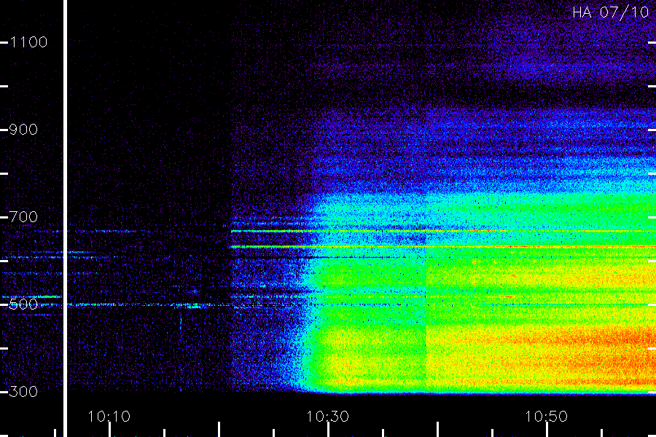Click the HA 07/10 station label

610,12
